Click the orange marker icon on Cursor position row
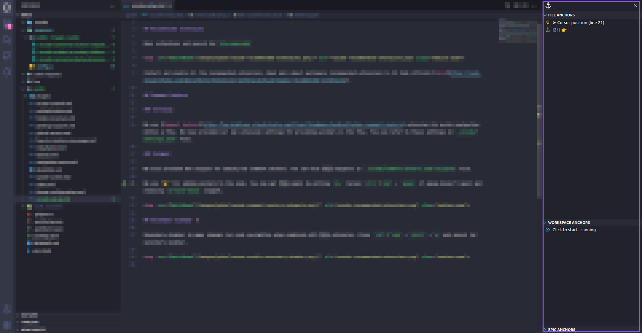The image size is (642, 333). point(548,22)
